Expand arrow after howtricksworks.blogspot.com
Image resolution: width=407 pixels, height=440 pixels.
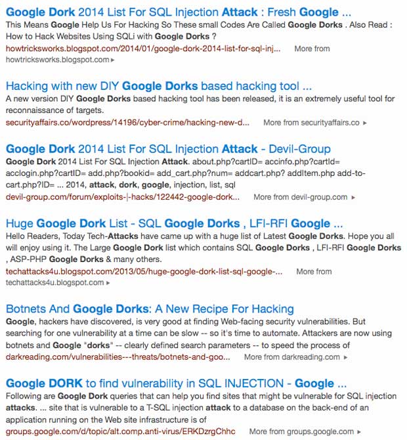coord(112,60)
